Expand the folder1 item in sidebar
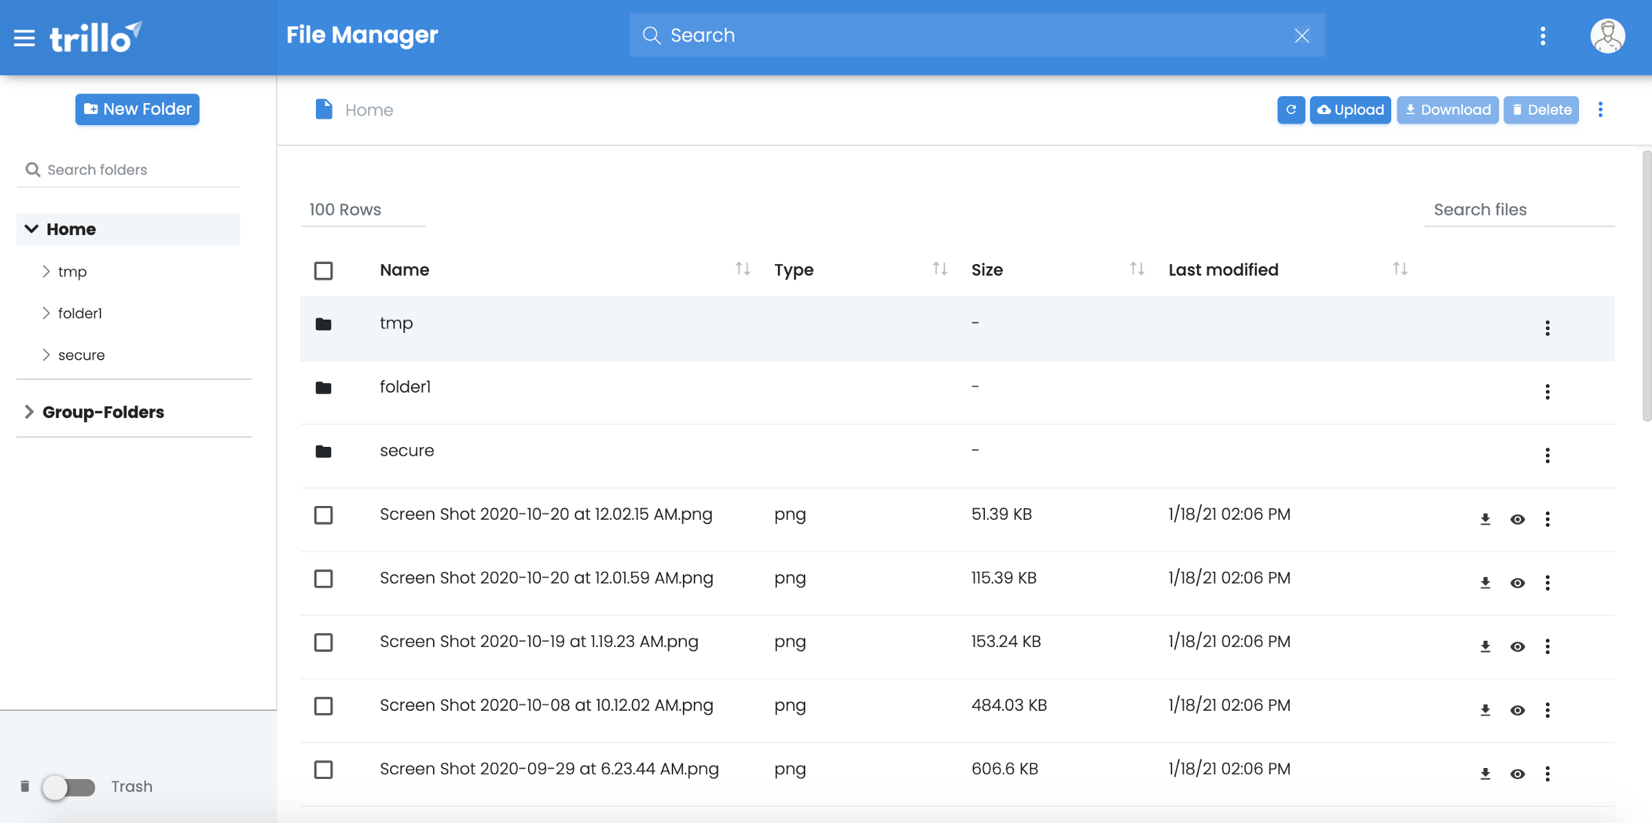This screenshot has height=823, width=1652. pos(45,313)
